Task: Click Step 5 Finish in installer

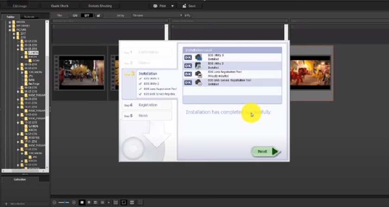Action: click(x=147, y=116)
